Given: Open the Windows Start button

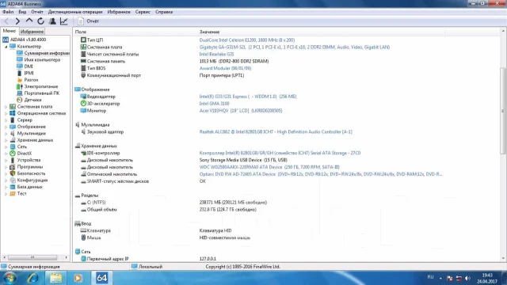Looking at the screenshot, I should point(9,278).
